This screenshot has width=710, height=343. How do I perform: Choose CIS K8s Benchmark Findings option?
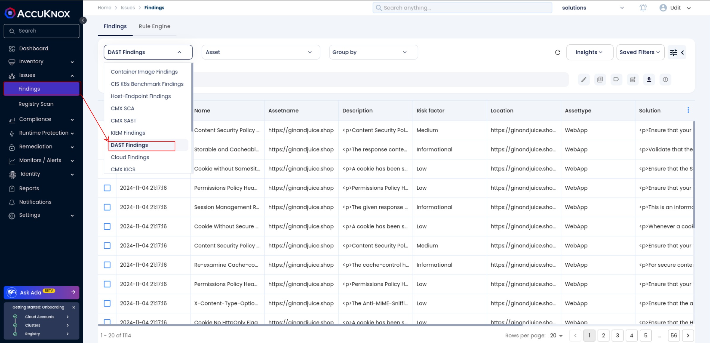(147, 84)
